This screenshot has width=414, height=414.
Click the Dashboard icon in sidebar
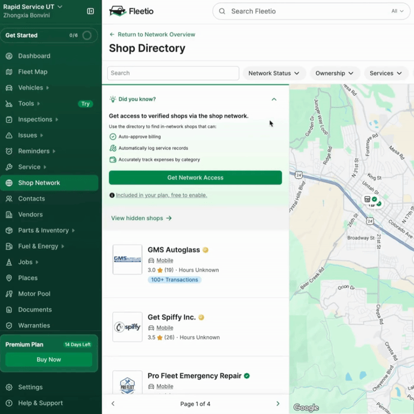tap(9, 56)
